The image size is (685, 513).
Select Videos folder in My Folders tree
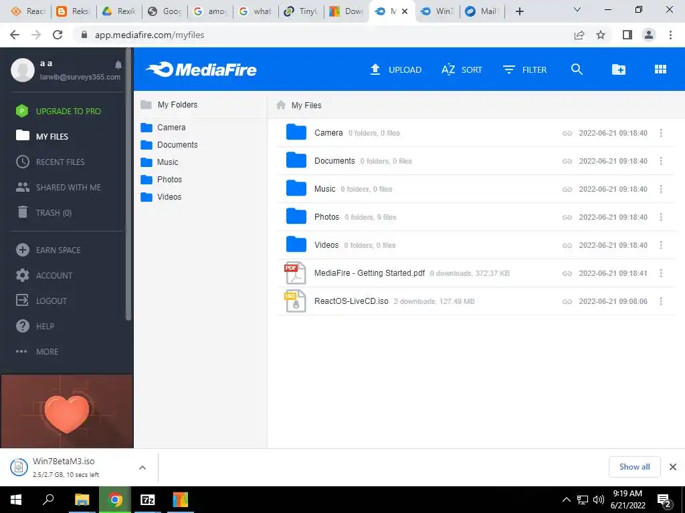pos(161,197)
